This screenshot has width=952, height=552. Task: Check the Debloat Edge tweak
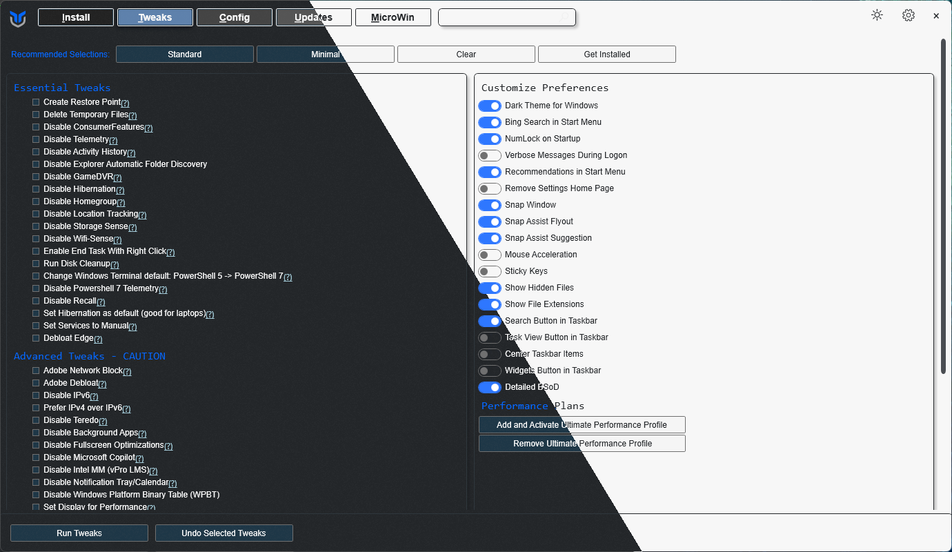pyautogui.click(x=36, y=338)
